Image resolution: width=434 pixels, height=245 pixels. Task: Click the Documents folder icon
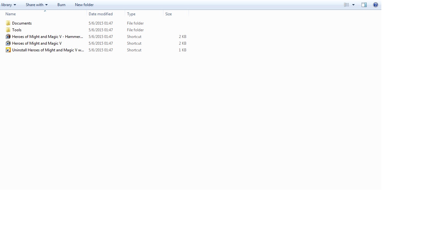tap(8, 23)
